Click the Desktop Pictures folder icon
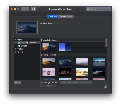Viewport: 121px width, 105px height. [x=19, y=43]
